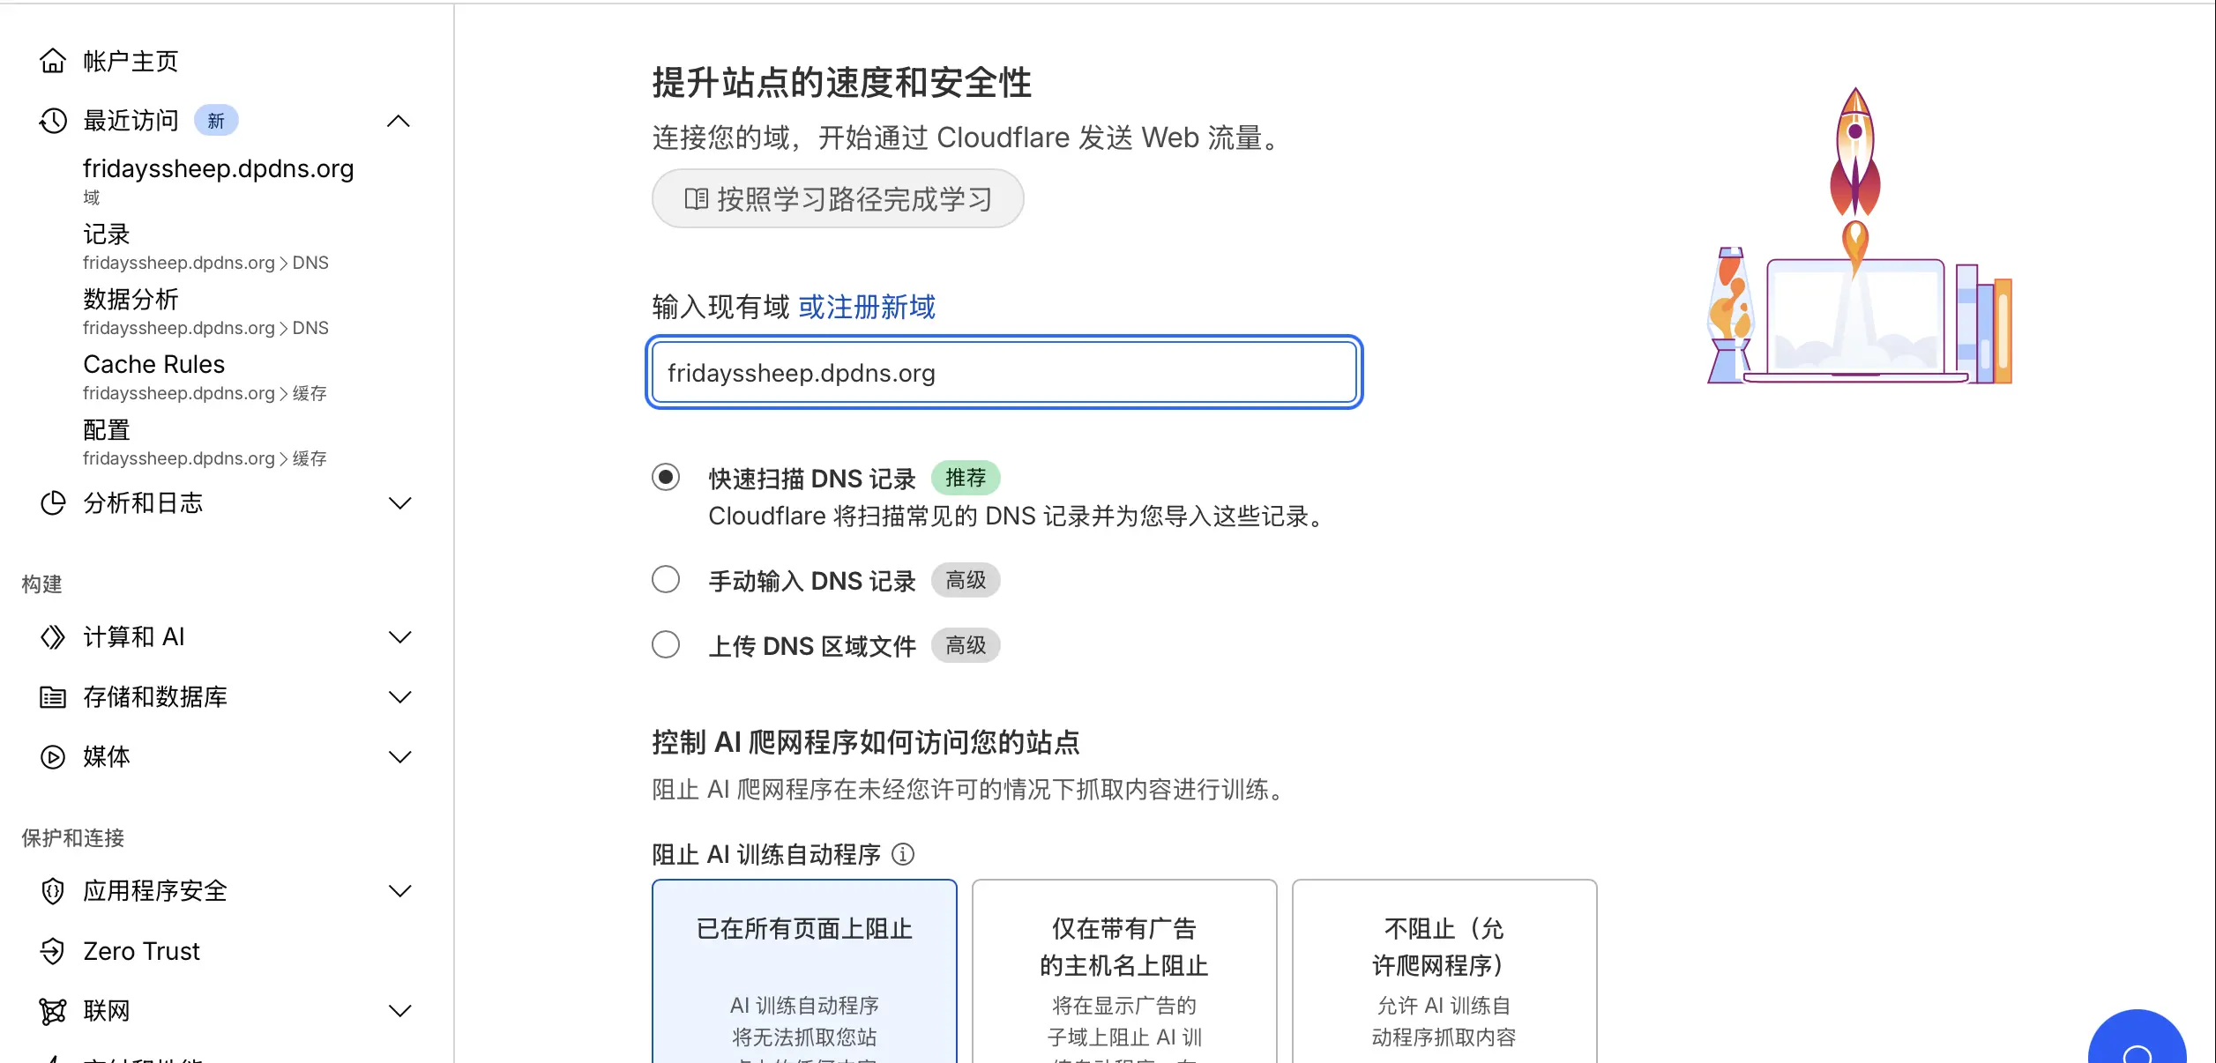Click the domain input field
The height and width of the screenshot is (1063, 2216).
tap(1004, 372)
